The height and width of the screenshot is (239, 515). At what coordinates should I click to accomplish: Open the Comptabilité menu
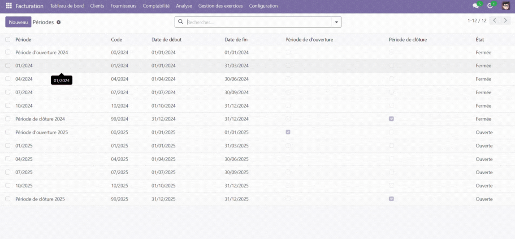pyautogui.click(x=156, y=6)
